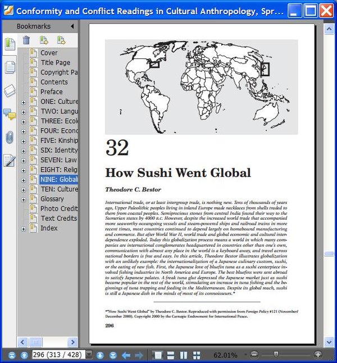Image resolution: width=337 pixels, height=363 pixels.
Task: Zoom out with minus button
Action: (x=254, y=355)
